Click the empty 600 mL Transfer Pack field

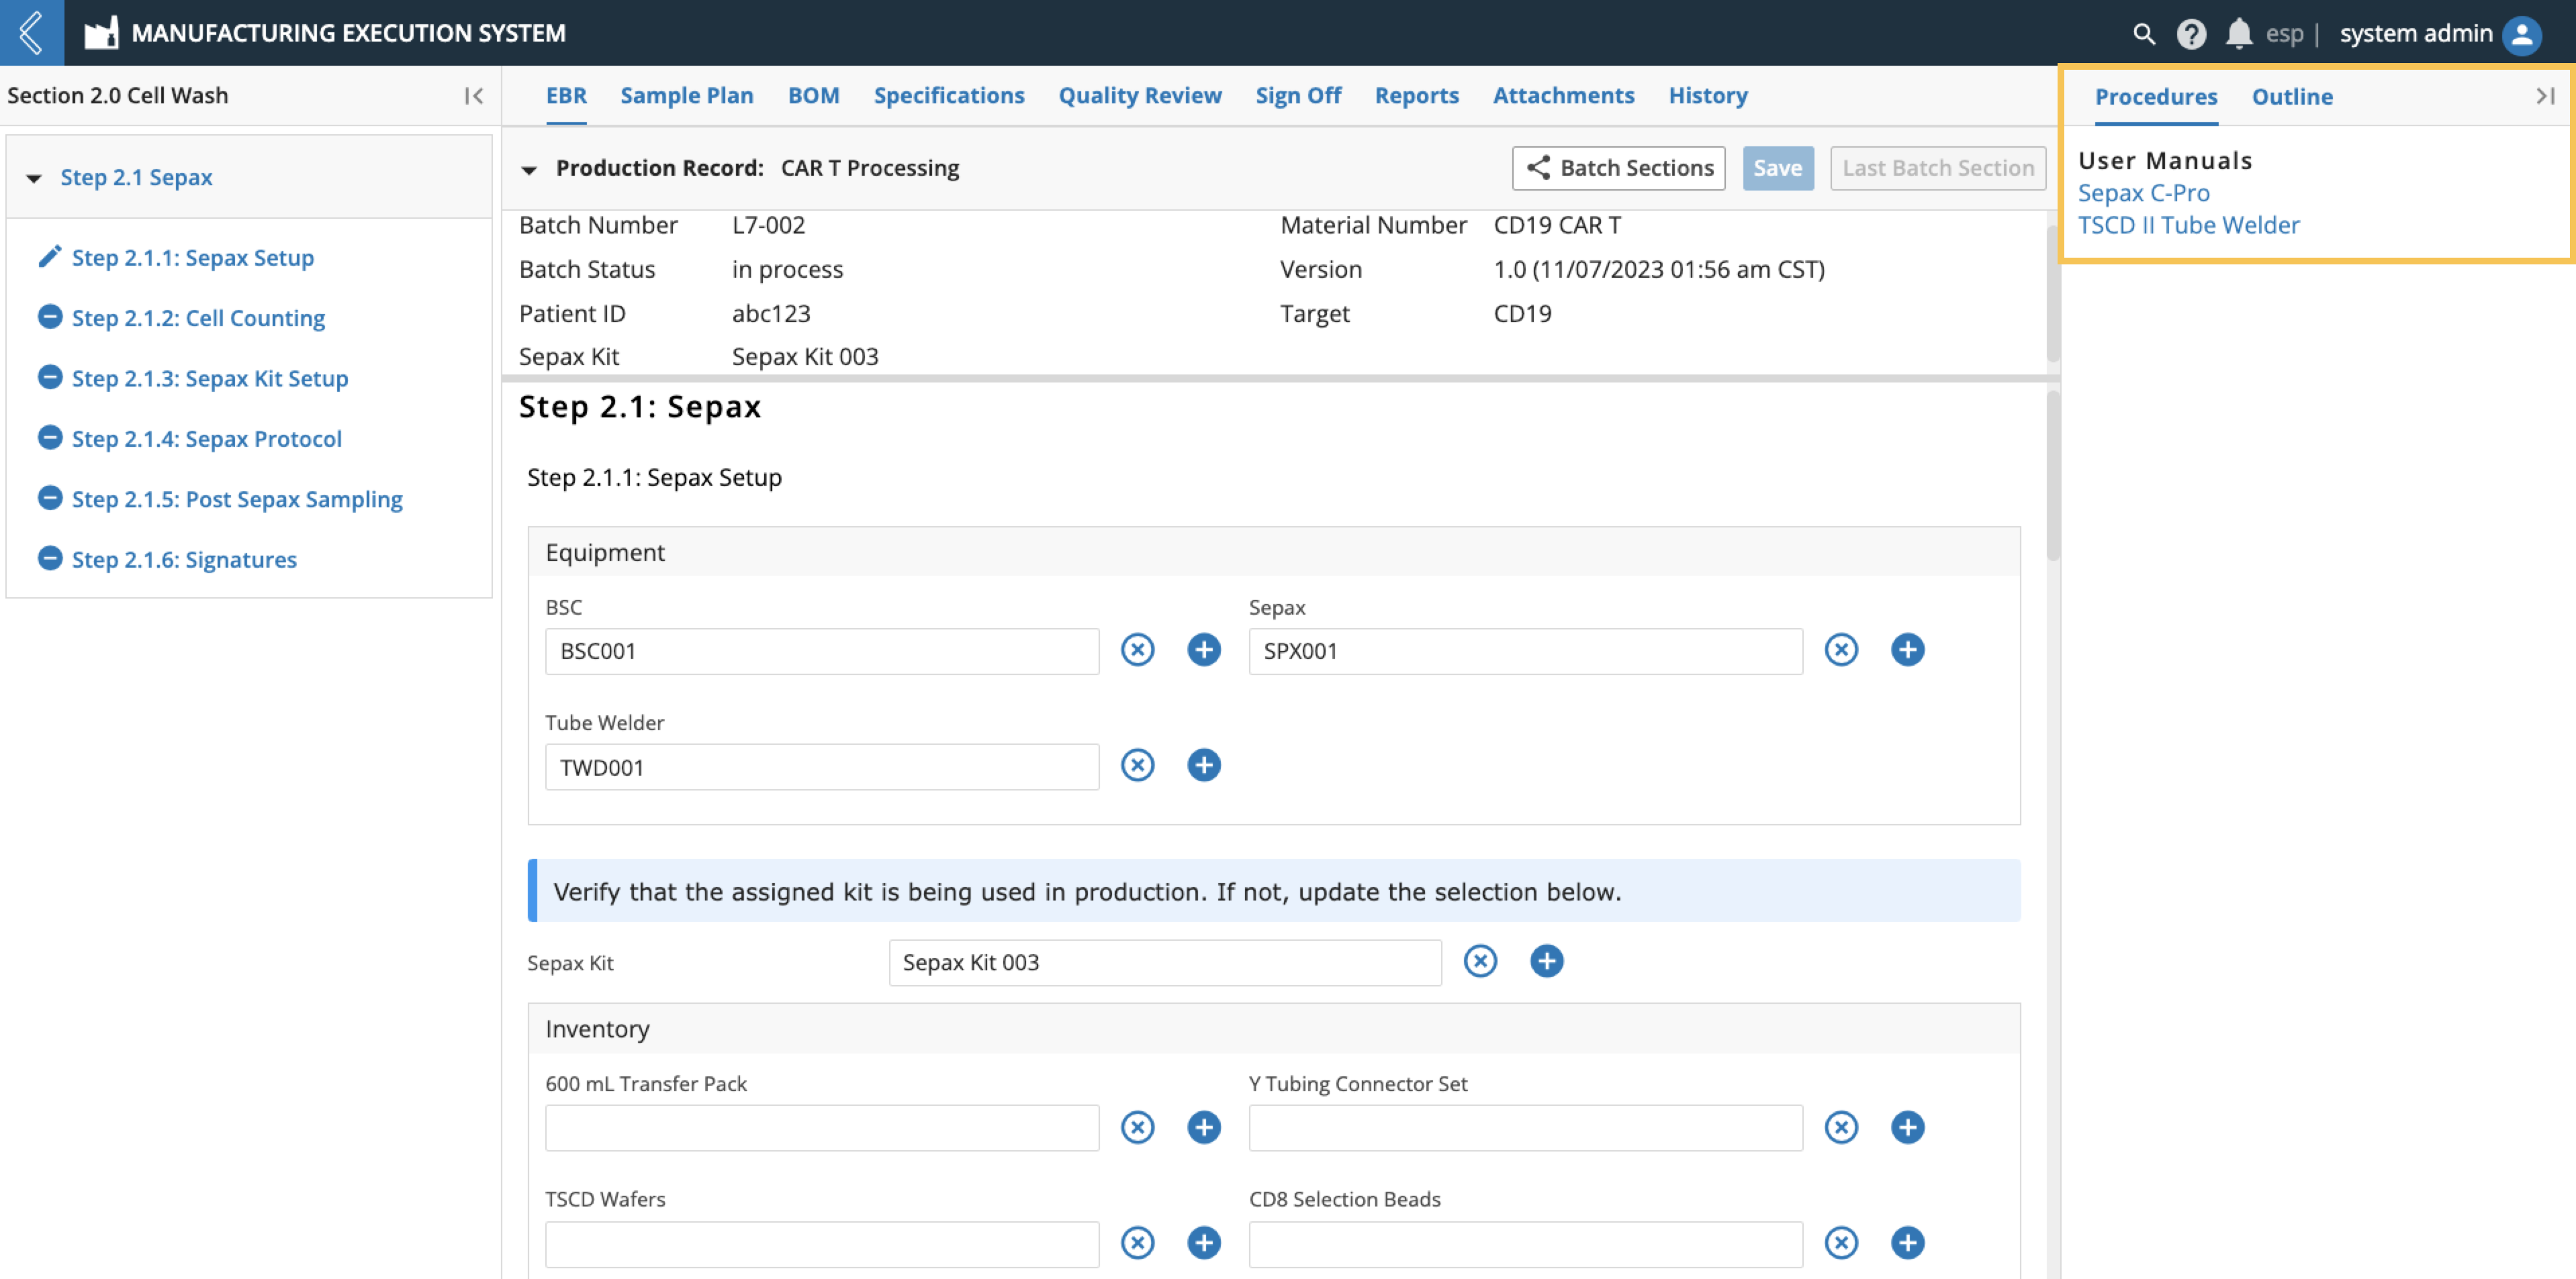(x=822, y=1128)
